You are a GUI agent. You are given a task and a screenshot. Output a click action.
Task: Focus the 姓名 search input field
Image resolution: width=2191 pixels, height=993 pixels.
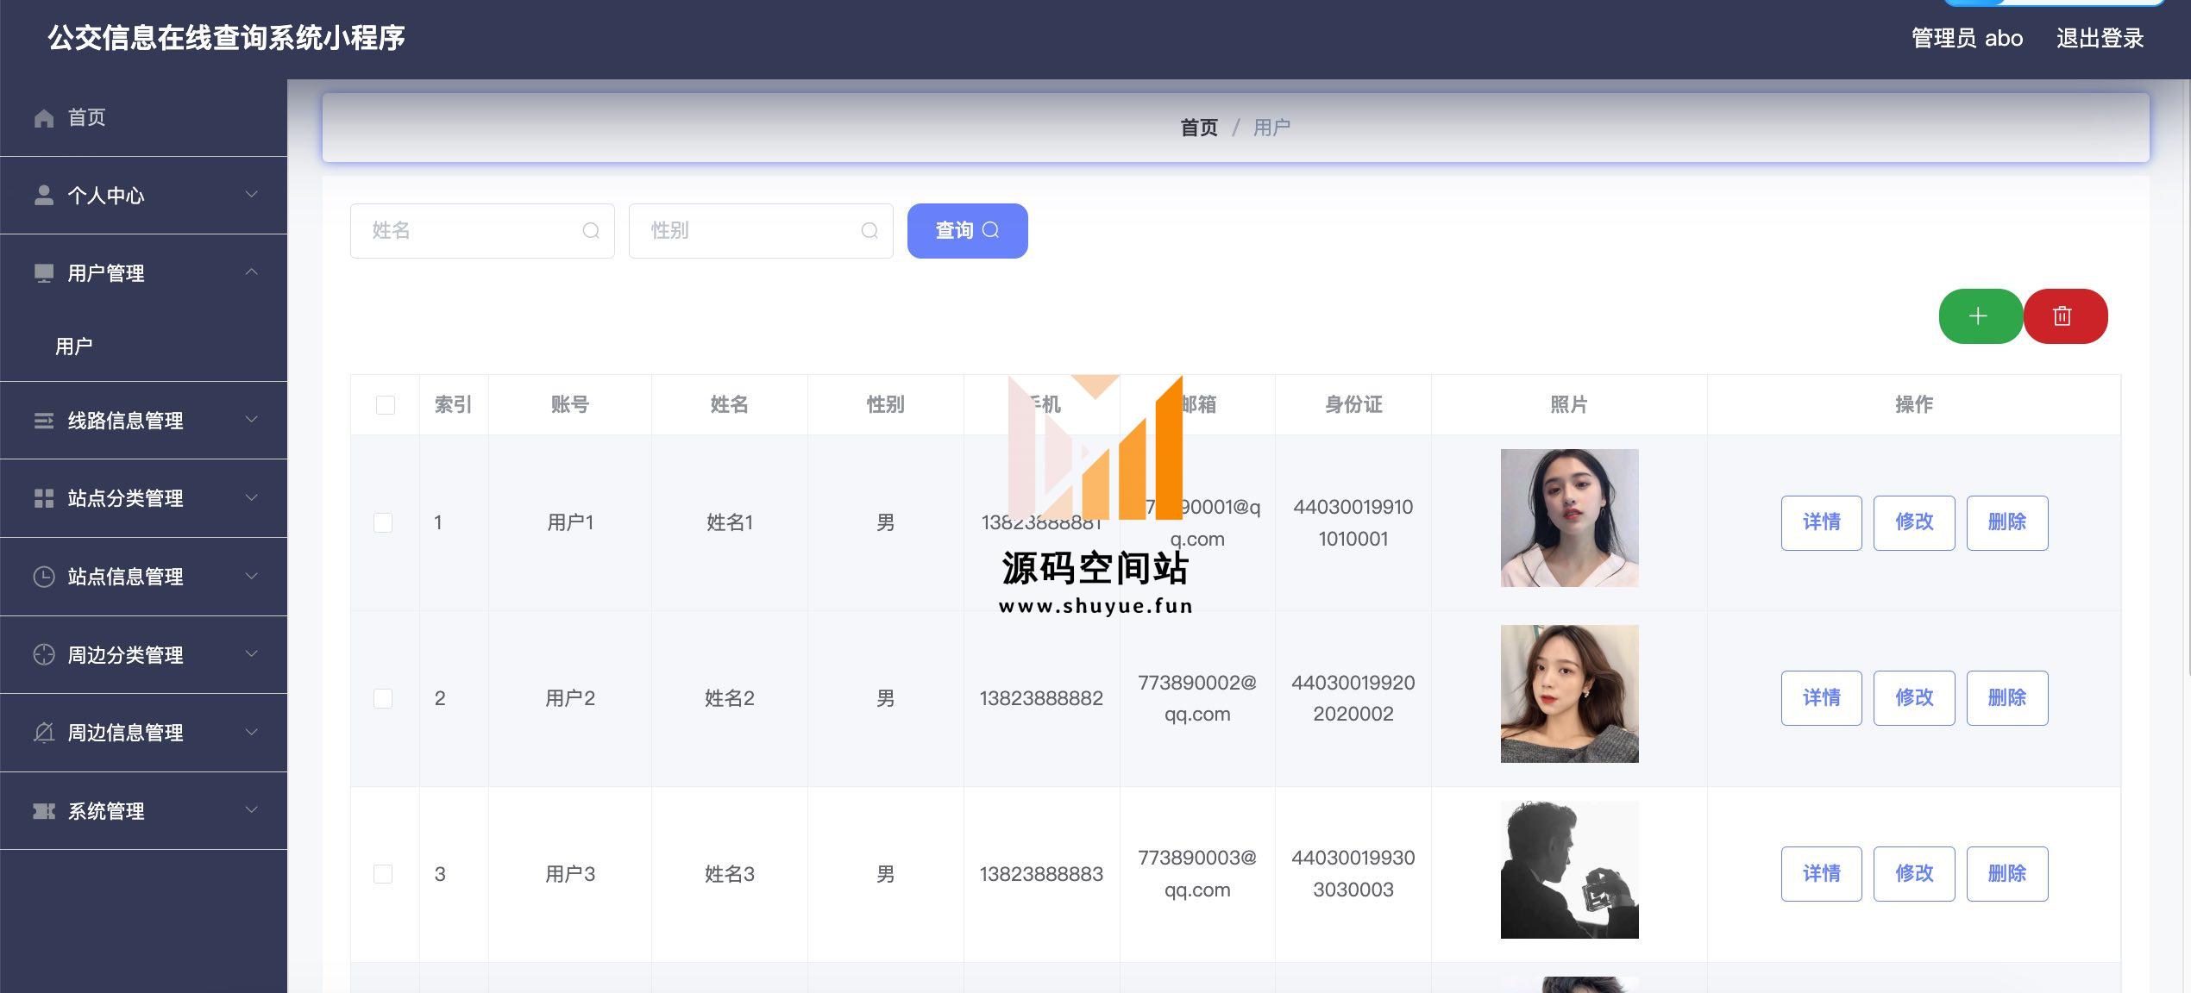(x=482, y=231)
